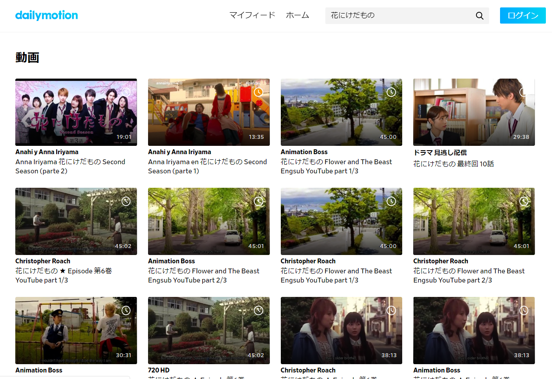The image size is (552, 379).
Task: Watch later icon on Christopher Roach 45:02 video
Action: tap(126, 201)
